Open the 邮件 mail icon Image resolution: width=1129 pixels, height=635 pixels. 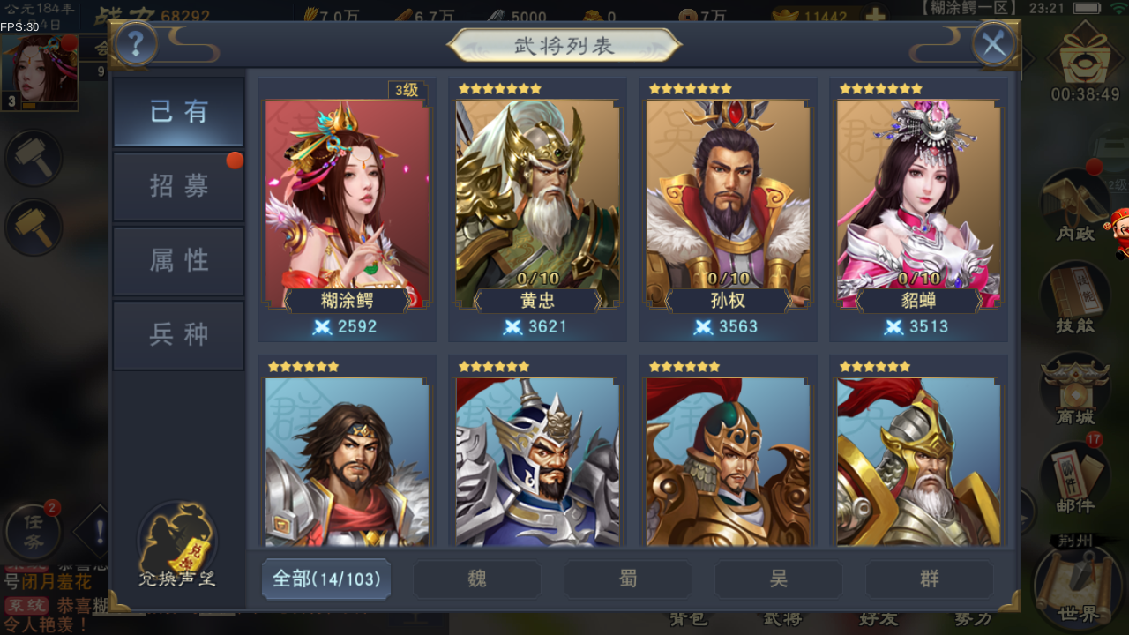point(1075,480)
